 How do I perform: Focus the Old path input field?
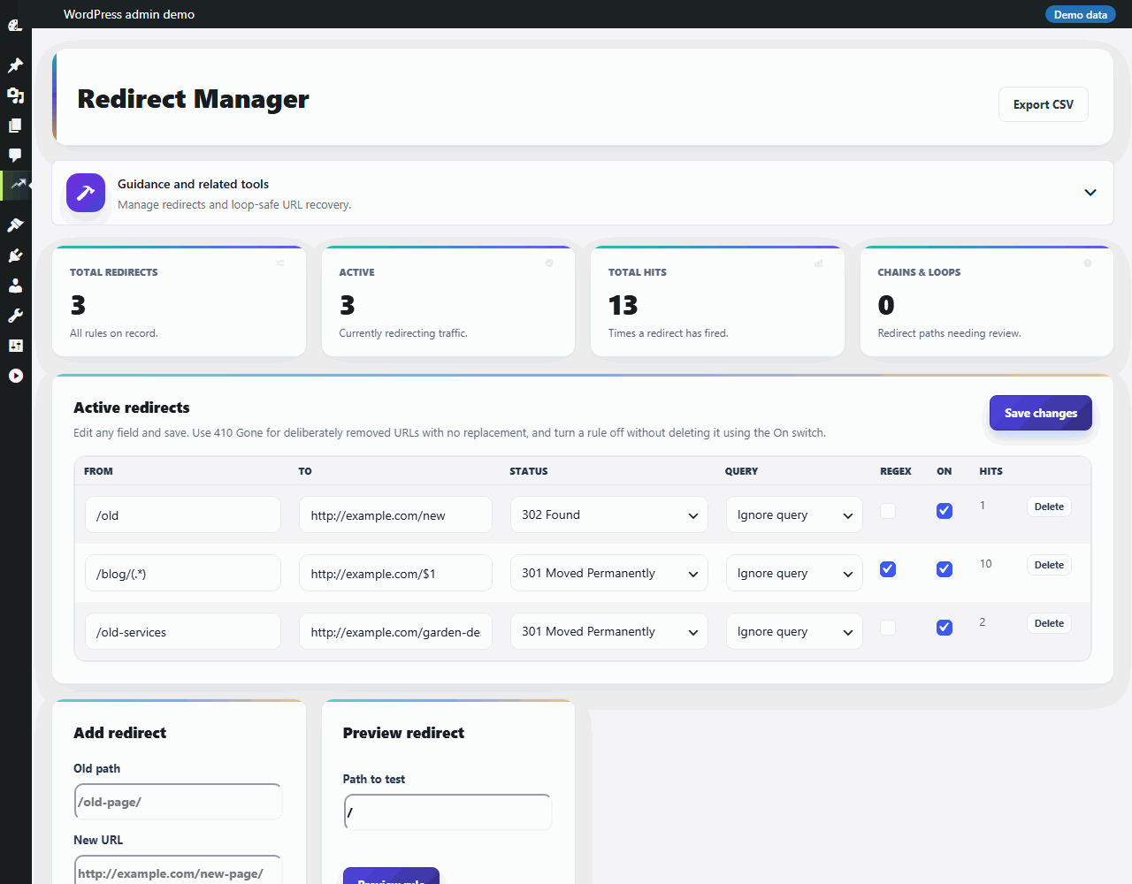(x=179, y=802)
